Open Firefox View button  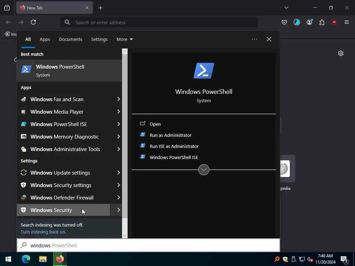(x=7, y=8)
